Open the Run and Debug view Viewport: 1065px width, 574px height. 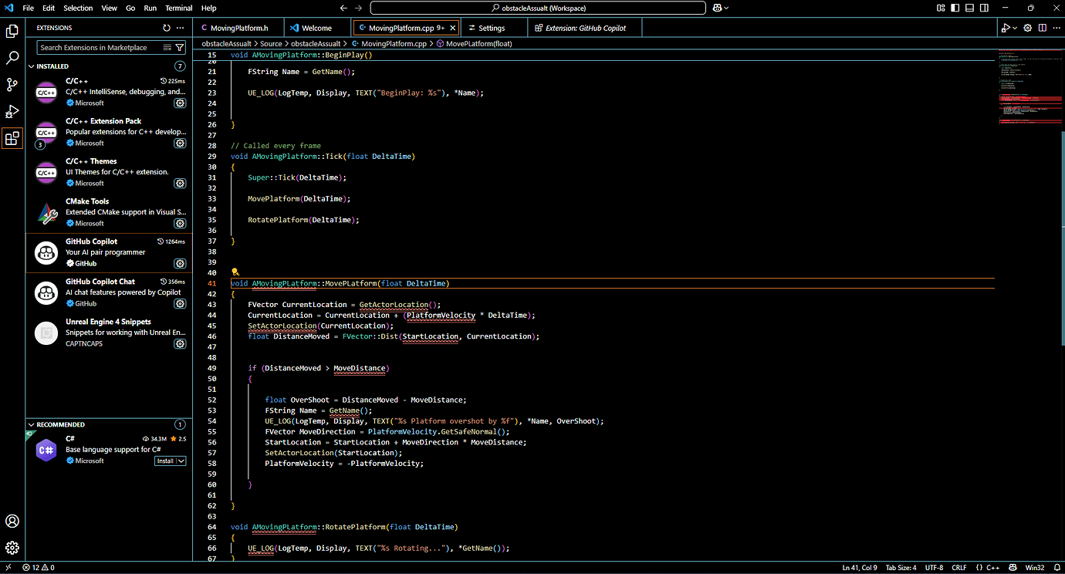coord(12,112)
